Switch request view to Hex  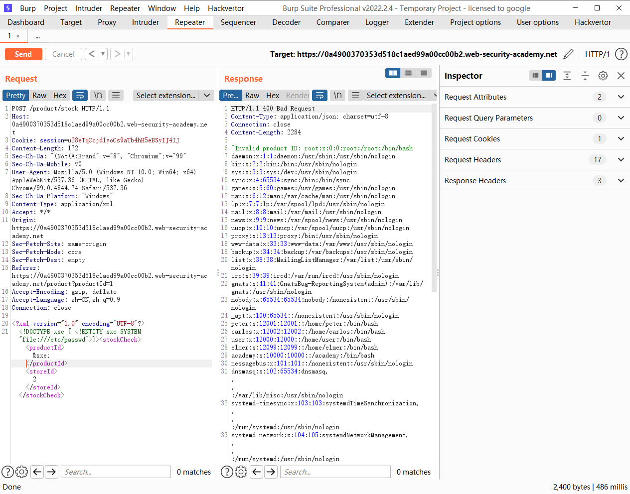click(x=60, y=95)
